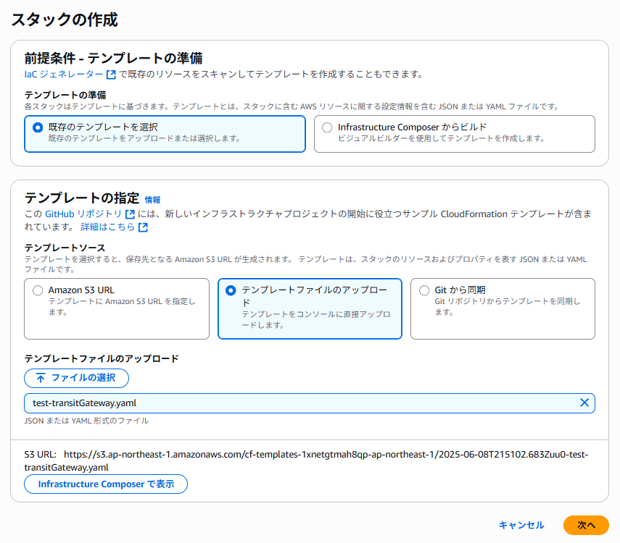Click the S3 URL text value
This screenshot has width=620, height=543.
(307, 461)
